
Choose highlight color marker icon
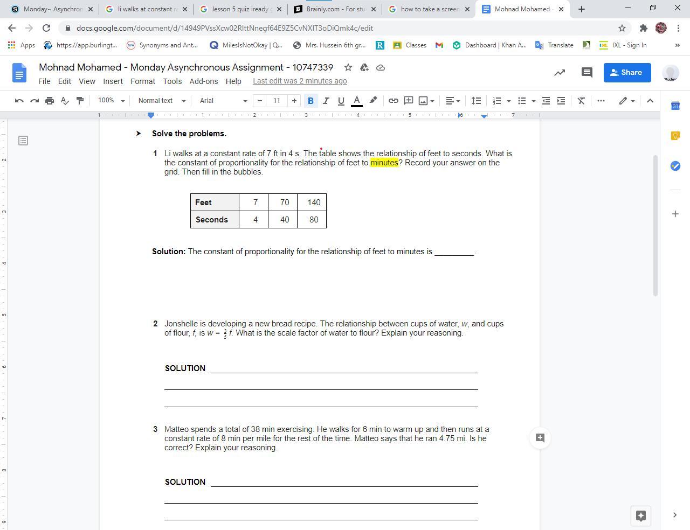coord(373,101)
